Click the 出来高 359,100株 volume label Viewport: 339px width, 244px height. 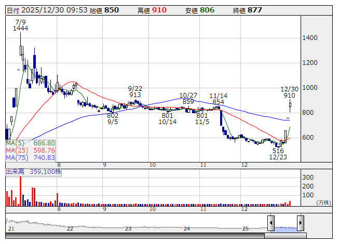click(x=34, y=172)
